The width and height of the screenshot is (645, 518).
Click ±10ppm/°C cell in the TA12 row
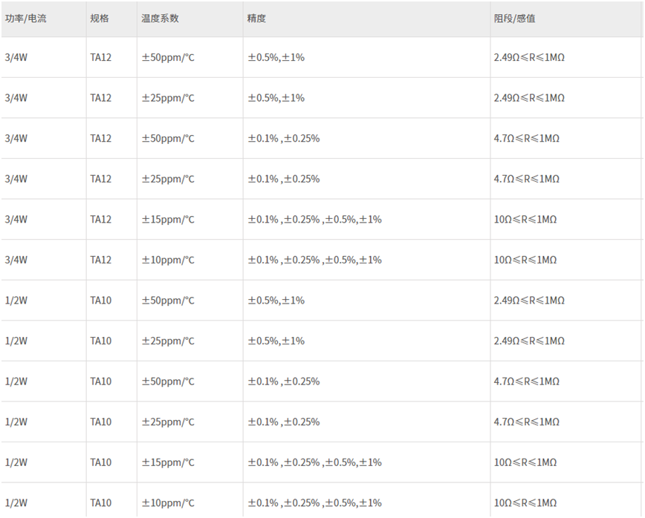click(168, 260)
